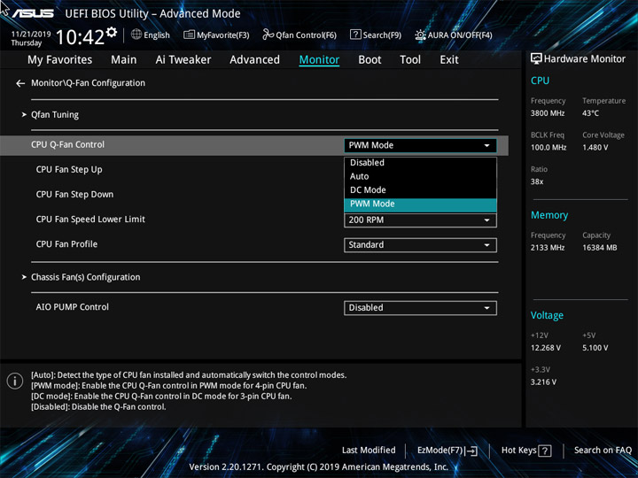Click the Search question mark icon
The height and width of the screenshot is (478, 638).
point(355,35)
